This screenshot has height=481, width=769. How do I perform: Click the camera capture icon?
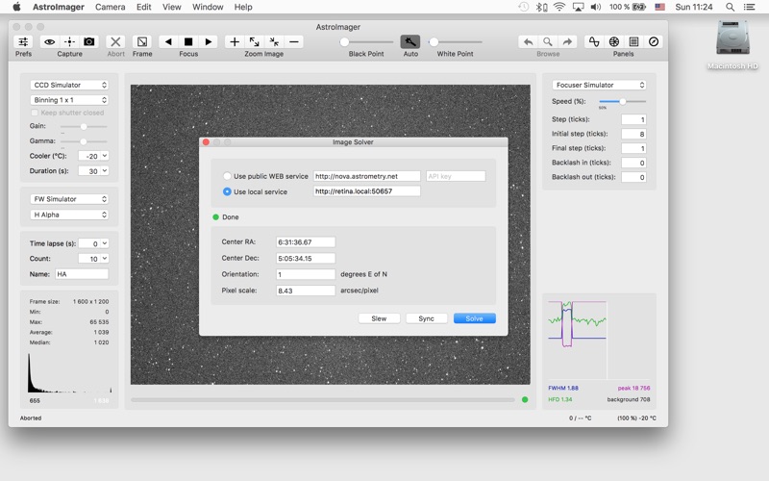point(89,41)
